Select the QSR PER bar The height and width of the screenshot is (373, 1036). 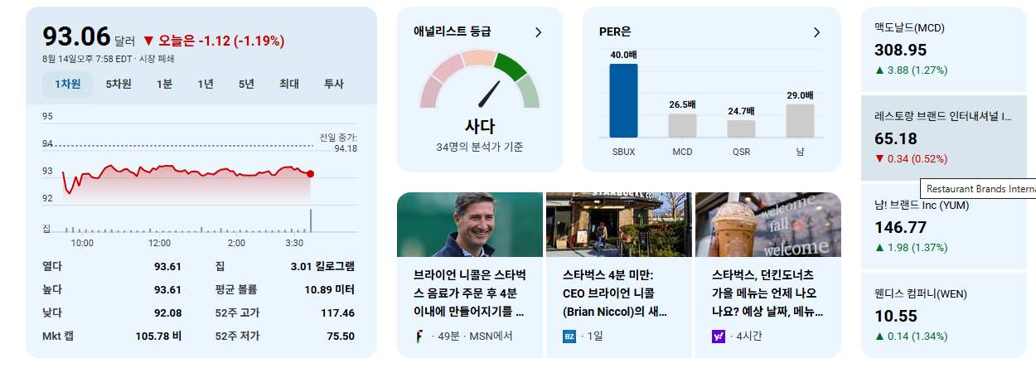(x=741, y=128)
